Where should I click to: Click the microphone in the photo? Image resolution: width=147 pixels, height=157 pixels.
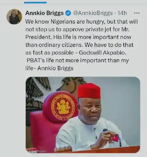click(105, 130)
